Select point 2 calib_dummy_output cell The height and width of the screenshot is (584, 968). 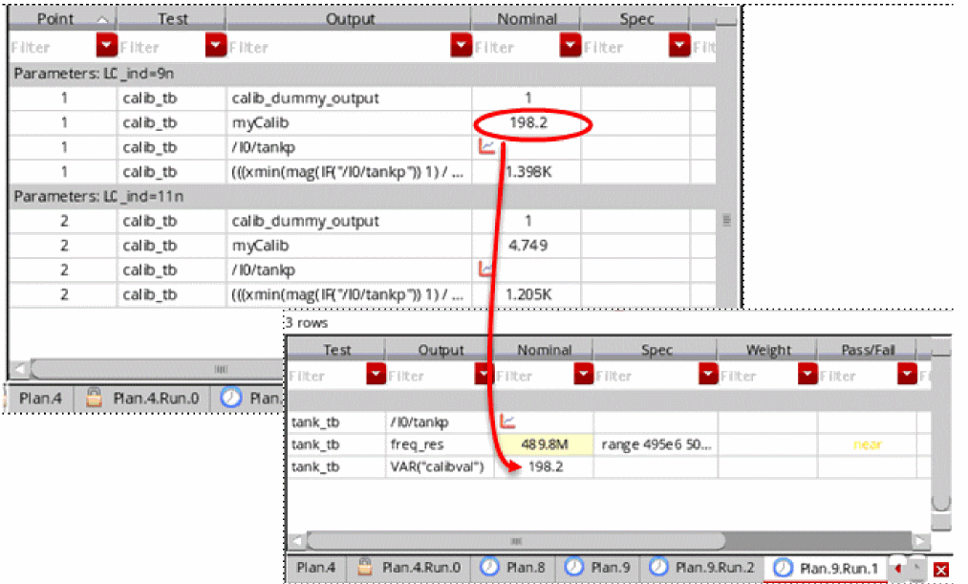(x=349, y=221)
